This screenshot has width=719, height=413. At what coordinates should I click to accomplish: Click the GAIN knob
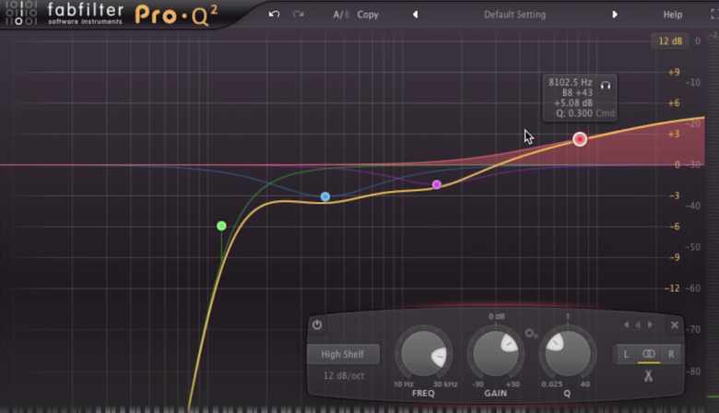pos(496,354)
